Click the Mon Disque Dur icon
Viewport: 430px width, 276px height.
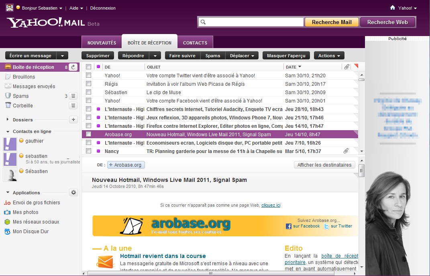(7, 232)
